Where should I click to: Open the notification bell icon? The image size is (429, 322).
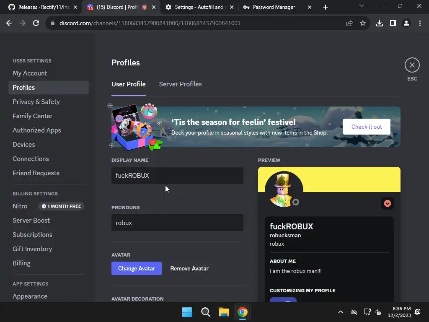click(x=418, y=312)
